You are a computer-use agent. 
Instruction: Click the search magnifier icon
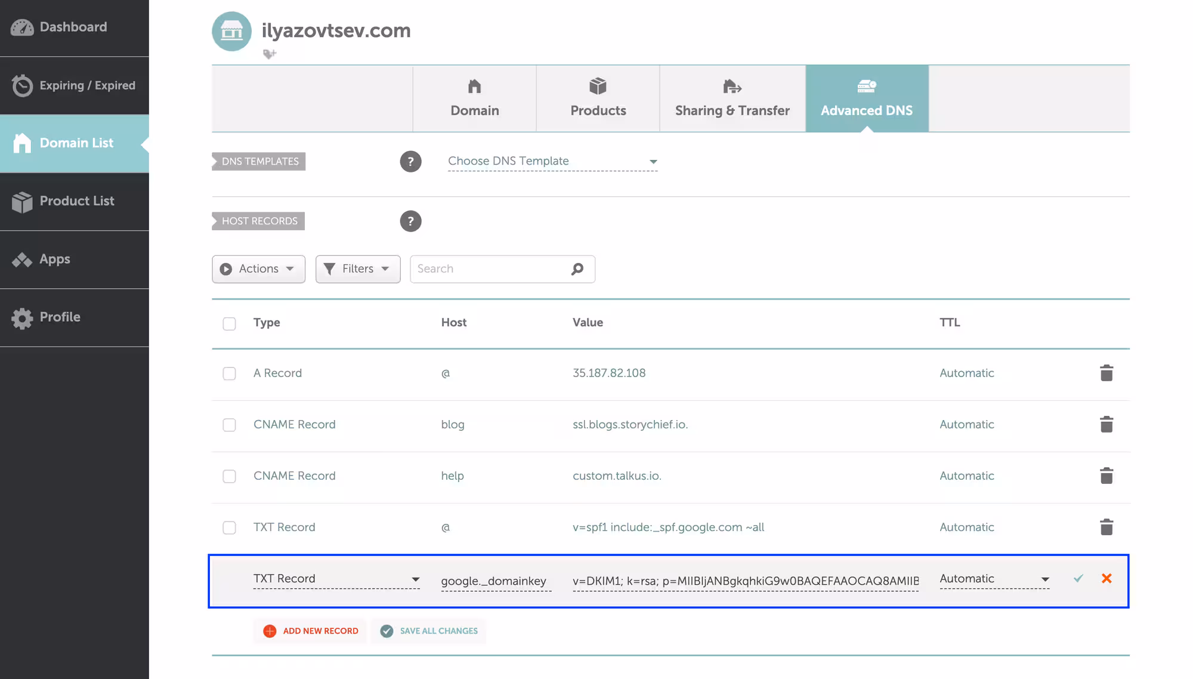[x=577, y=269]
